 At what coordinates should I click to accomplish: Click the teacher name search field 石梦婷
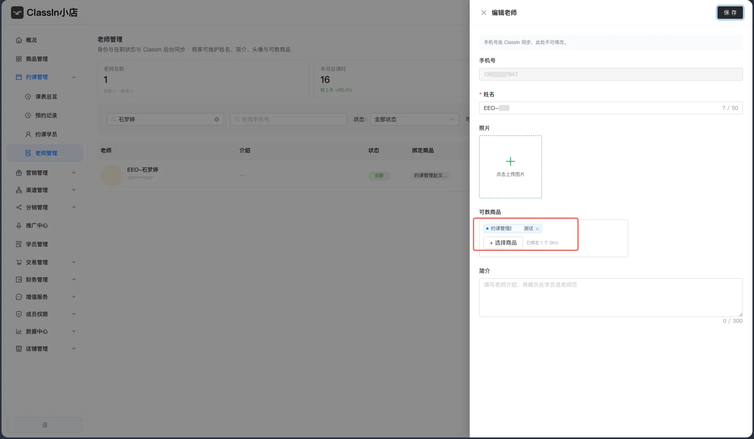(165, 119)
